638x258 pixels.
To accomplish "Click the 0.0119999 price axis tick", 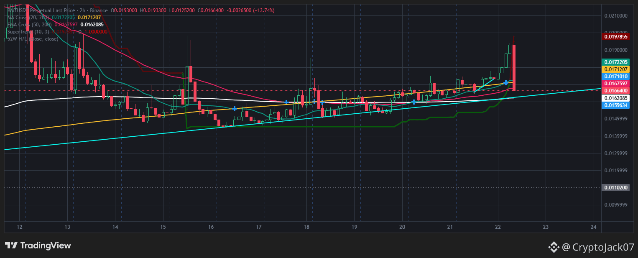I will 616,171.
